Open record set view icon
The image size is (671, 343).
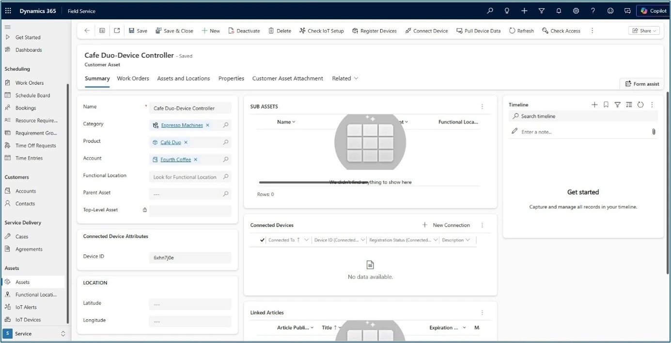pyautogui.click(x=102, y=31)
